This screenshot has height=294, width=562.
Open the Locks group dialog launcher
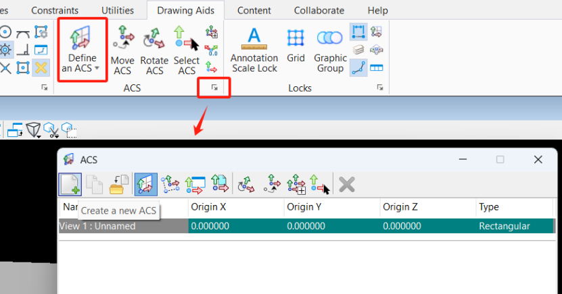(x=380, y=88)
